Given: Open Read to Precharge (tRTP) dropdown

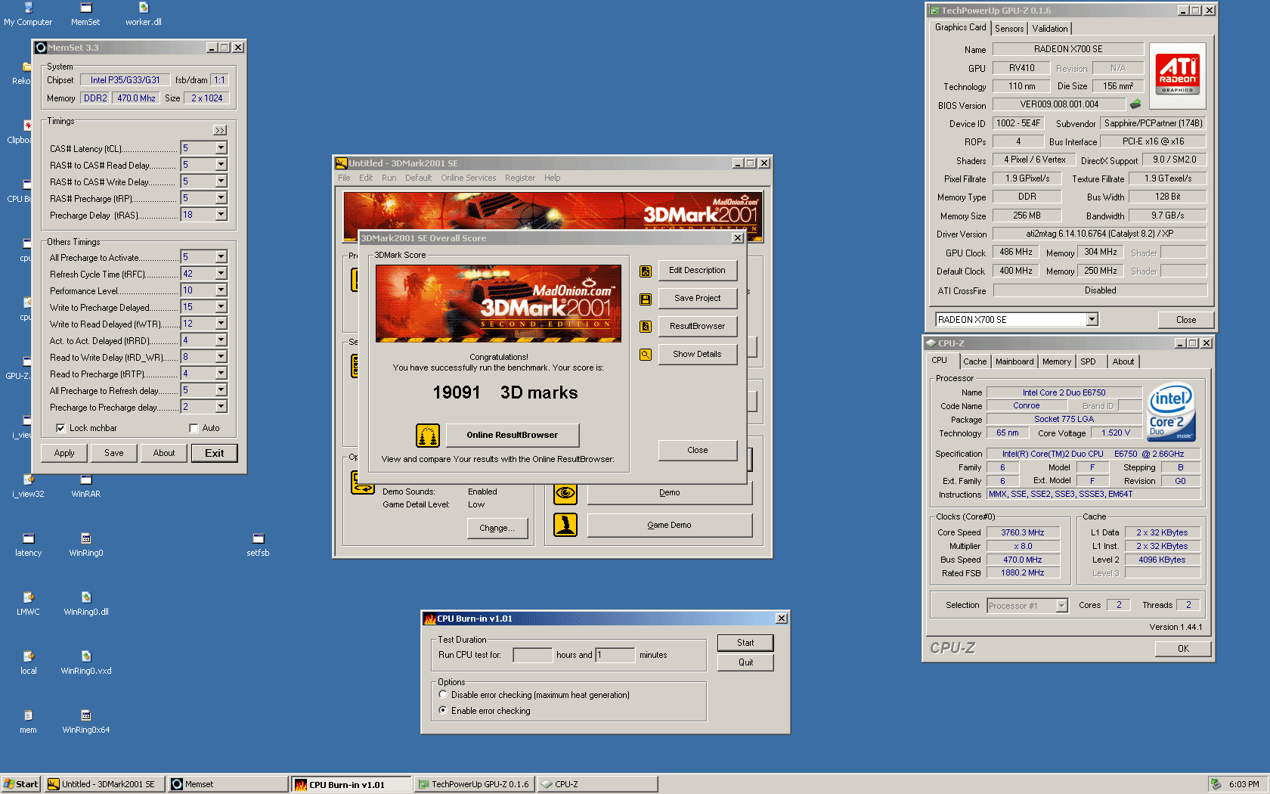Looking at the screenshot, I should [x=221, y=374].
